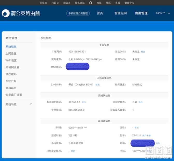Viewport: 174px width, 161px height.
Task: Click the 上行 8.96Kbps rate text
Action: [x=76, y=59]
